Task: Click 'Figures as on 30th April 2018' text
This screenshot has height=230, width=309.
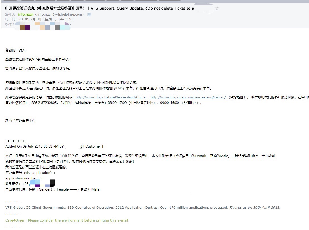Action: coord(255,208)
